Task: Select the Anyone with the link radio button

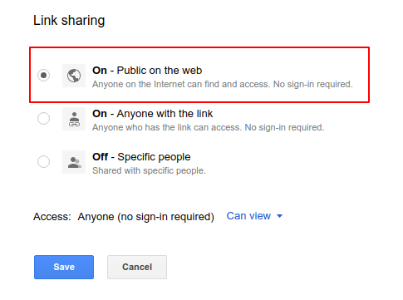Action: tap(43, 119)
